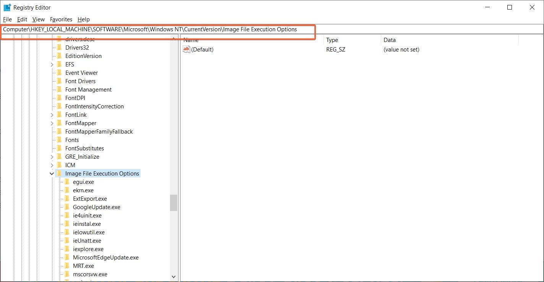Click the folder icon of FontDPI

coord(59,98)
